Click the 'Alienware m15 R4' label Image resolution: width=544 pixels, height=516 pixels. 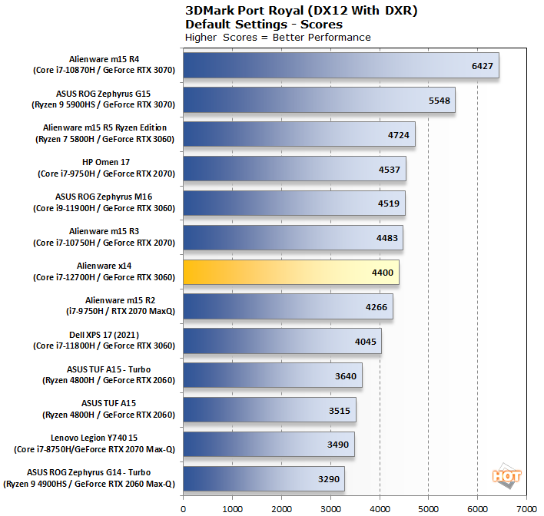click(104, 59)
